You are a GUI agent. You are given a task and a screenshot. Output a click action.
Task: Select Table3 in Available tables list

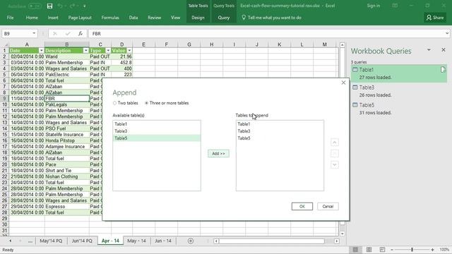tap(157, 131)
